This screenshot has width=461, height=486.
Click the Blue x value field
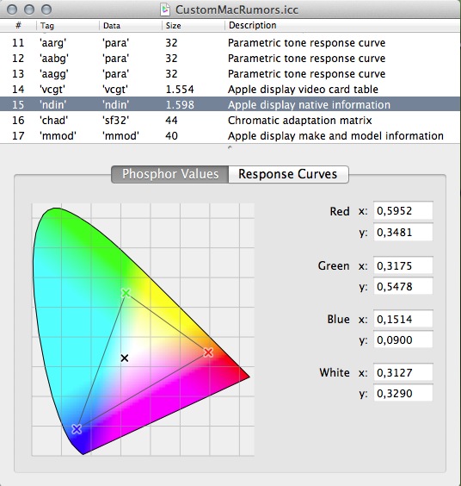pyautogui.click(x=403, y=319)
